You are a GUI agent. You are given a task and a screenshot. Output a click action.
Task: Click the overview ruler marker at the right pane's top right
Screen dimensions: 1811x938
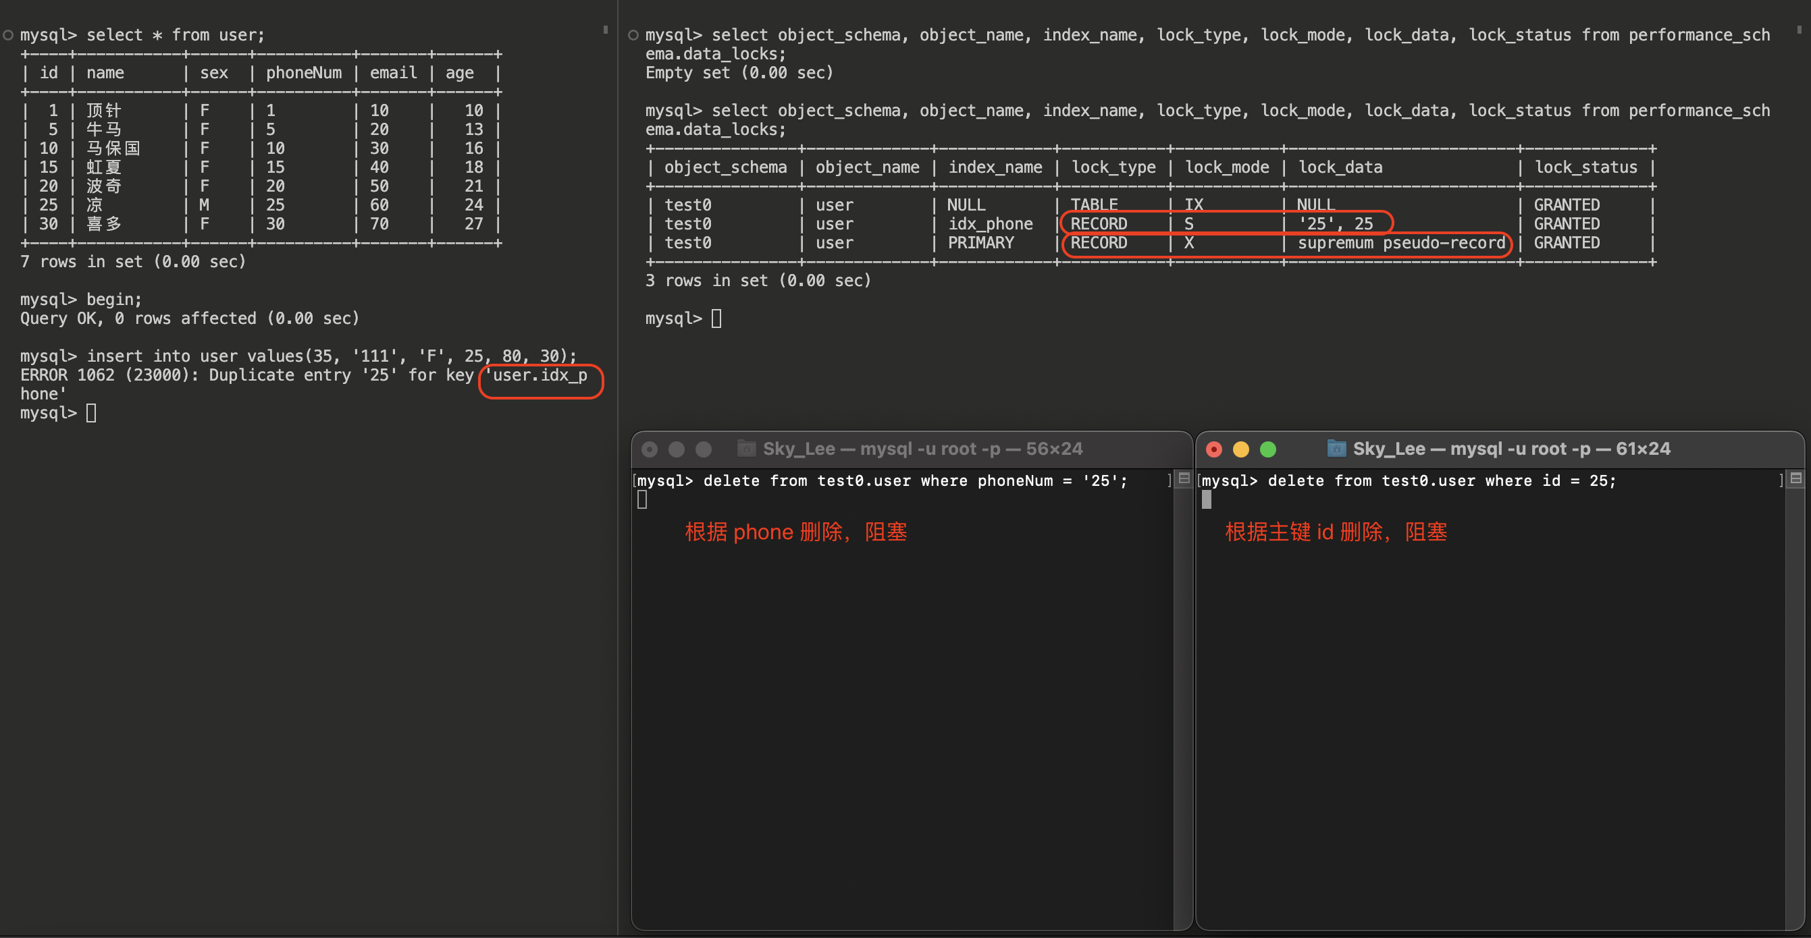coord(1799,30)
